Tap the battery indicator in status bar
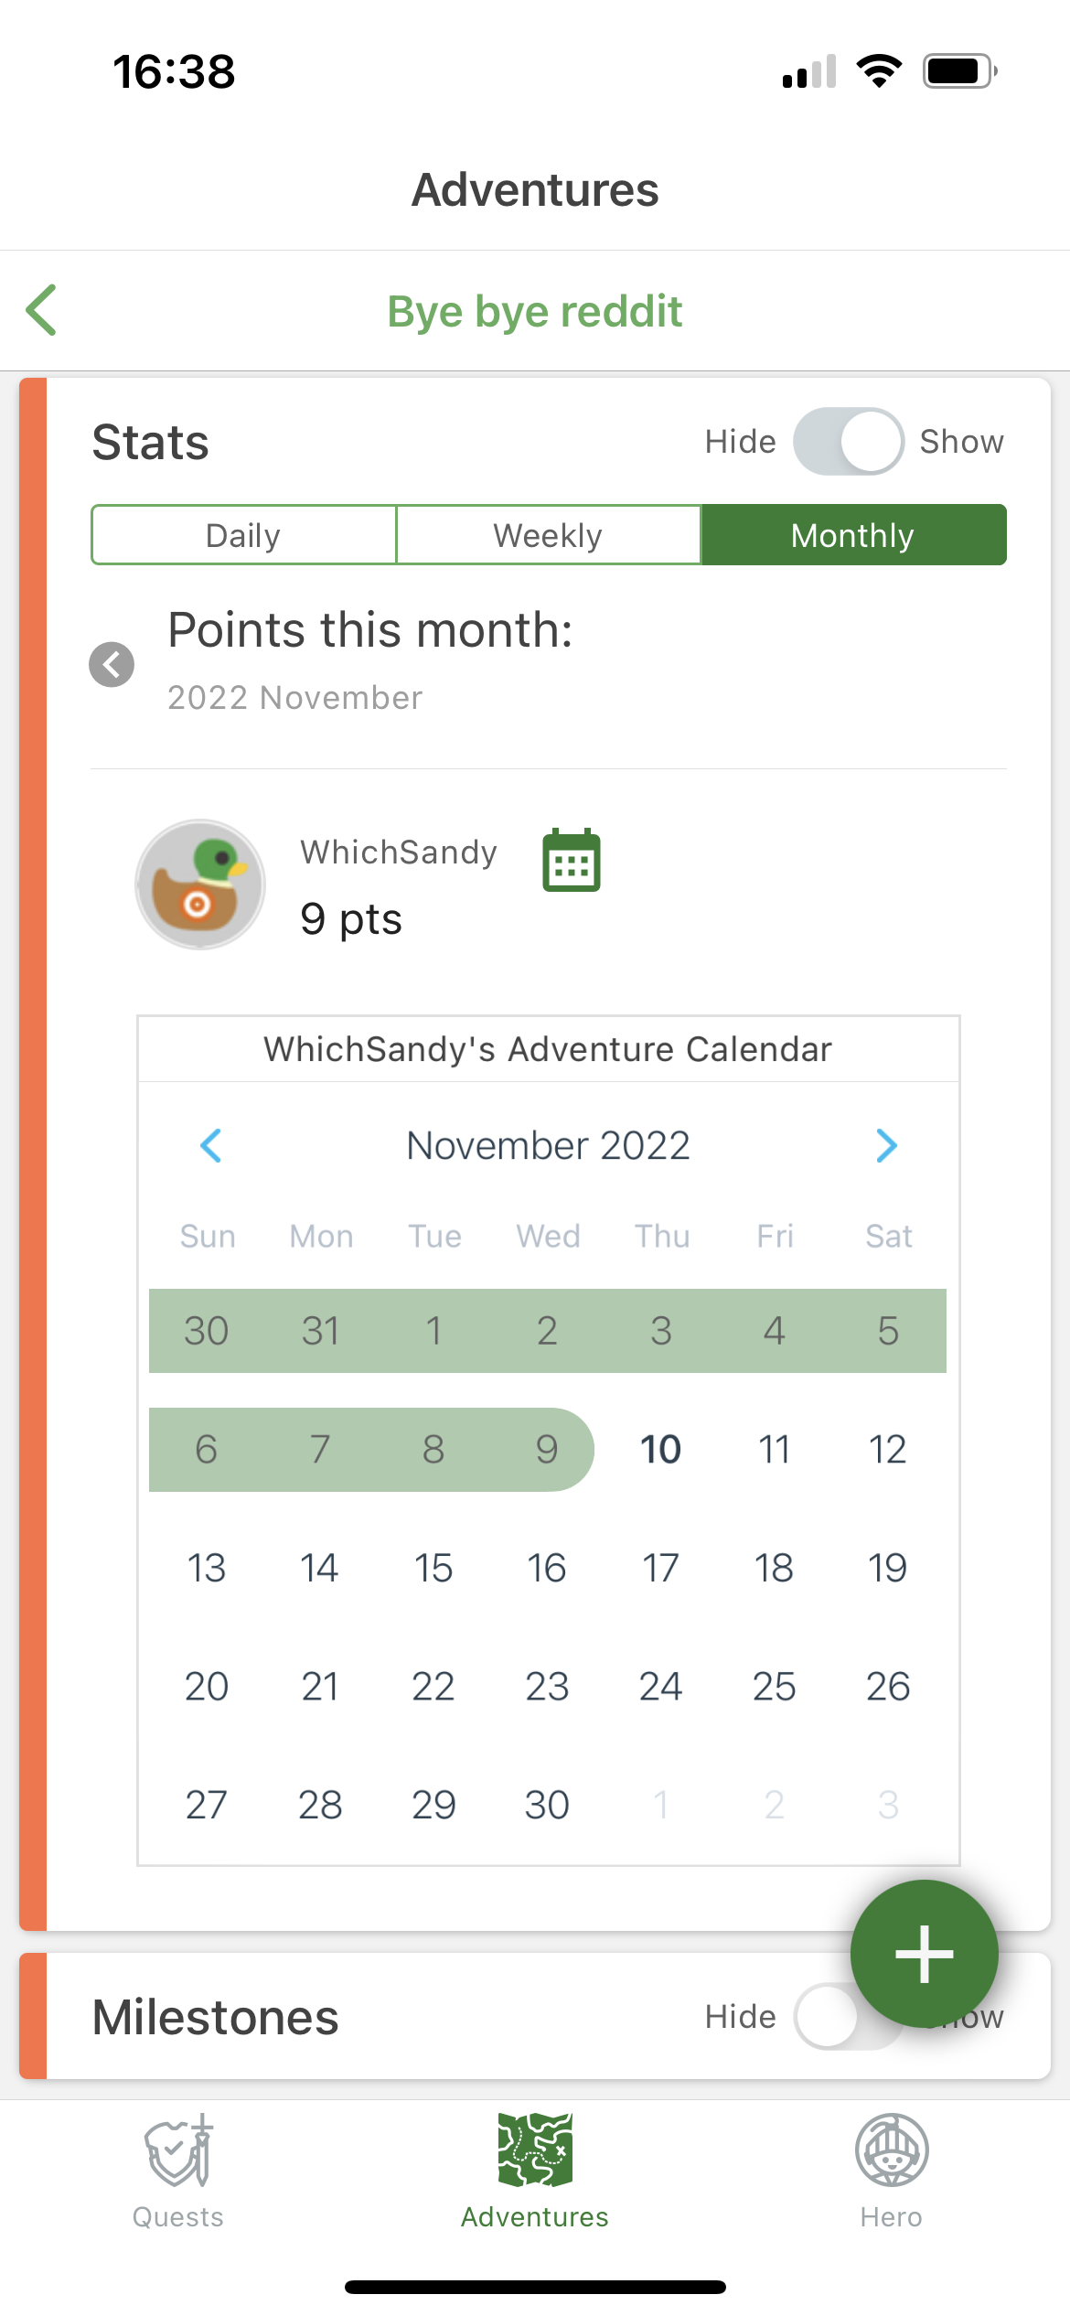The height and width of the screenshot is (2316, 1070). (959, 70)
